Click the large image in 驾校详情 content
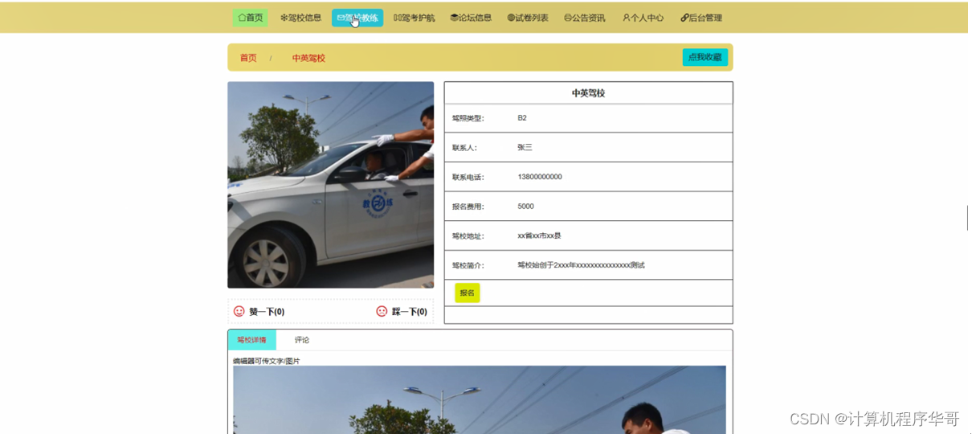The image size is (972, 434). coord(480,399)
